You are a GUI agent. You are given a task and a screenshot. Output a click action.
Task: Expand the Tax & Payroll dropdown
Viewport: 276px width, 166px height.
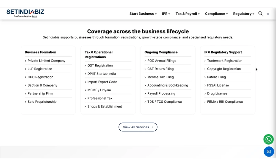(x=187, y=14)
